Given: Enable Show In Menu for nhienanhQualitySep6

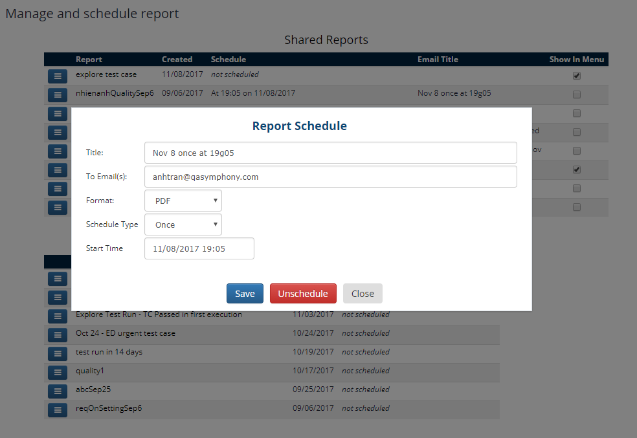Looking at the screenshot, I should tap(577, 94).
